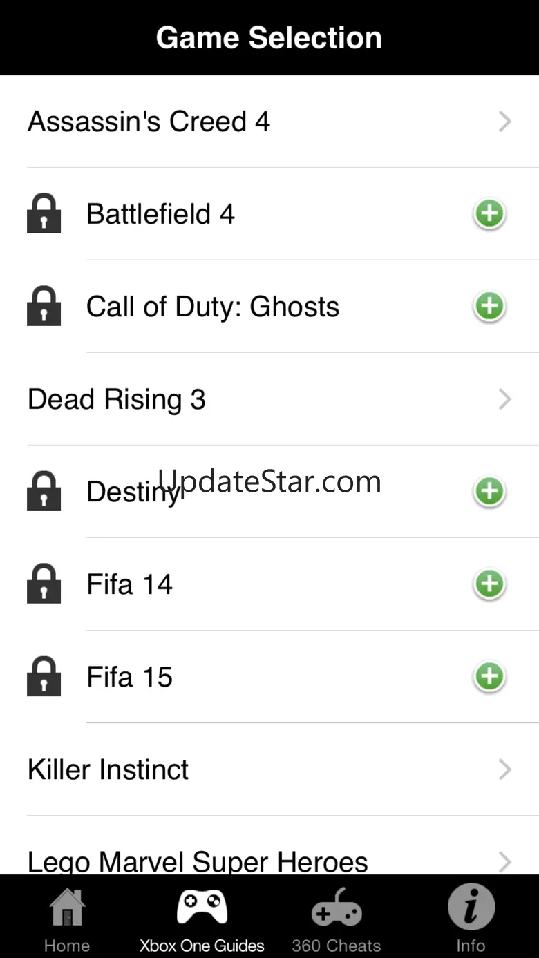Tap the green plus next to Fifa 15

489,676
